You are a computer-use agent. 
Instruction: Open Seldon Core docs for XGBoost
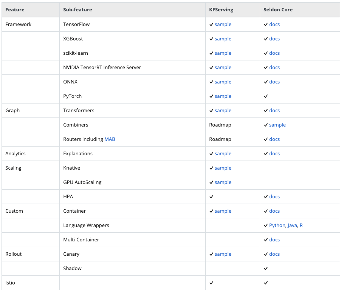tap(274, 39)
